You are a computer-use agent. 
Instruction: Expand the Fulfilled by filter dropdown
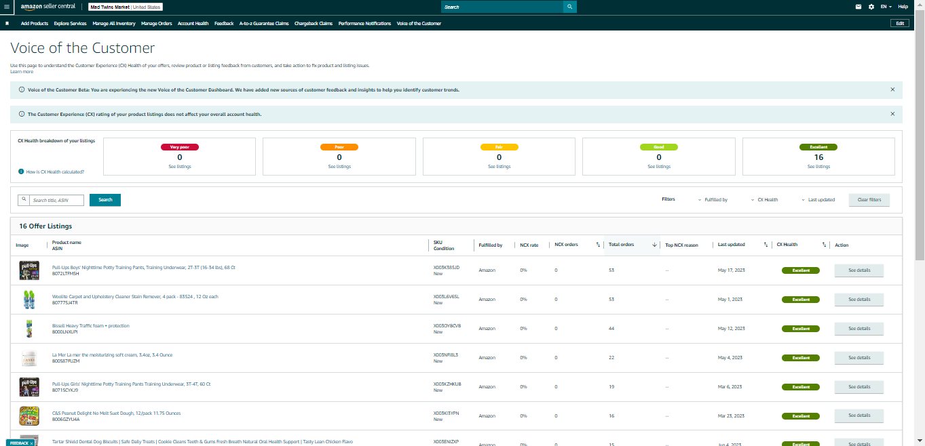[712, 200]
